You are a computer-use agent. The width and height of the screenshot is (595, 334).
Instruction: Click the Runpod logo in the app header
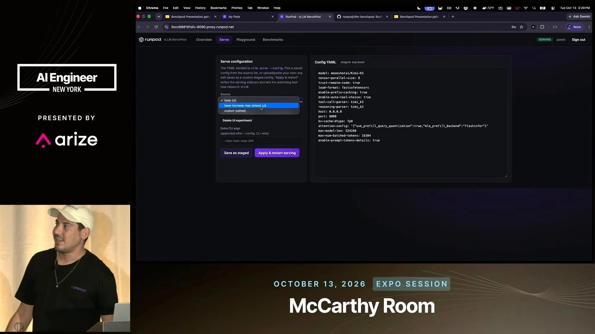[150, 40]
